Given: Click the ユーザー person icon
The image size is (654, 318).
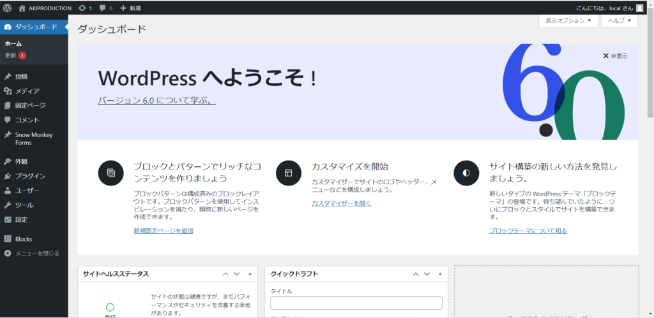Looking at the screenshot, I should point(8,191).
